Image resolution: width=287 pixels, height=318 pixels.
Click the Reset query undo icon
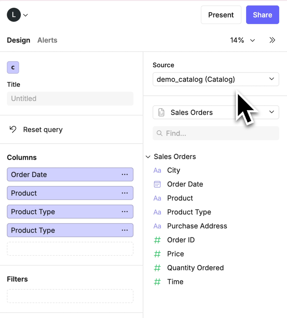coord(13,129)
